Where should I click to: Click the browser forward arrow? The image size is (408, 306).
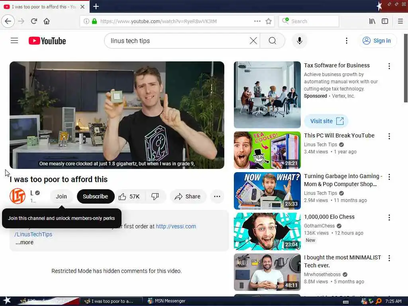[22, 21]
